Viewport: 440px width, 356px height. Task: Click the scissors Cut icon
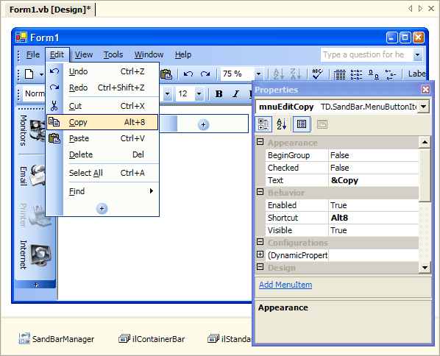pos(54,106)
